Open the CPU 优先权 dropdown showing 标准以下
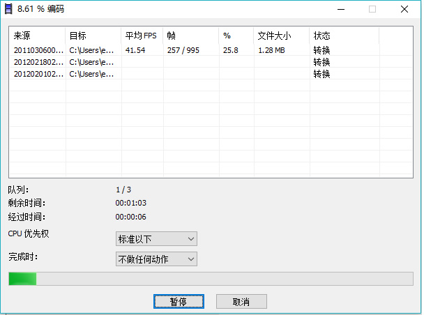 156,239
